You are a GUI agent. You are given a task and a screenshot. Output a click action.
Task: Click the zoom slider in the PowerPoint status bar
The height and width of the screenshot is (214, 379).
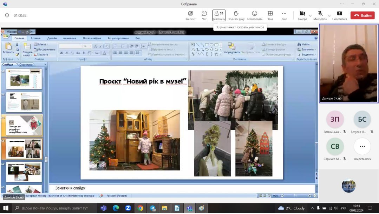click(295, 196)
